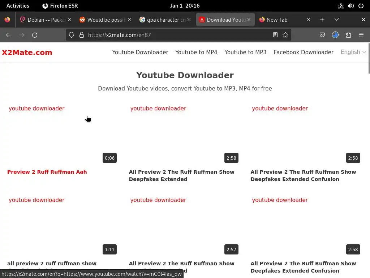Open a new tab with the plus icon
Viewport: 370px width, 278px height.
pyautogui.click(x=322, y=20)
